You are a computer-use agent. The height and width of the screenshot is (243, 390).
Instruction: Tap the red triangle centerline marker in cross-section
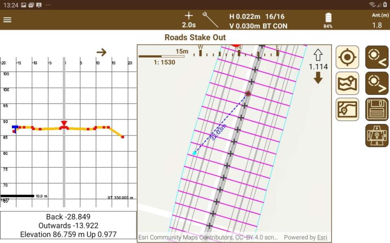[x=64, y=124]
